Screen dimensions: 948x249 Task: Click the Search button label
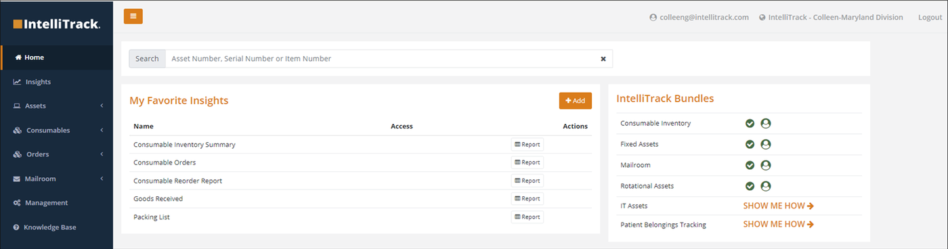point(147,59)
